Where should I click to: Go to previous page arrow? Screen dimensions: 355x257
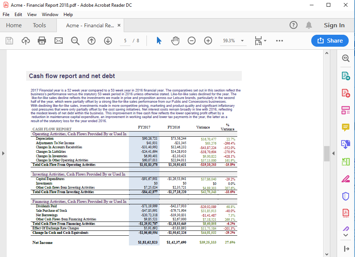coord(92,41)
